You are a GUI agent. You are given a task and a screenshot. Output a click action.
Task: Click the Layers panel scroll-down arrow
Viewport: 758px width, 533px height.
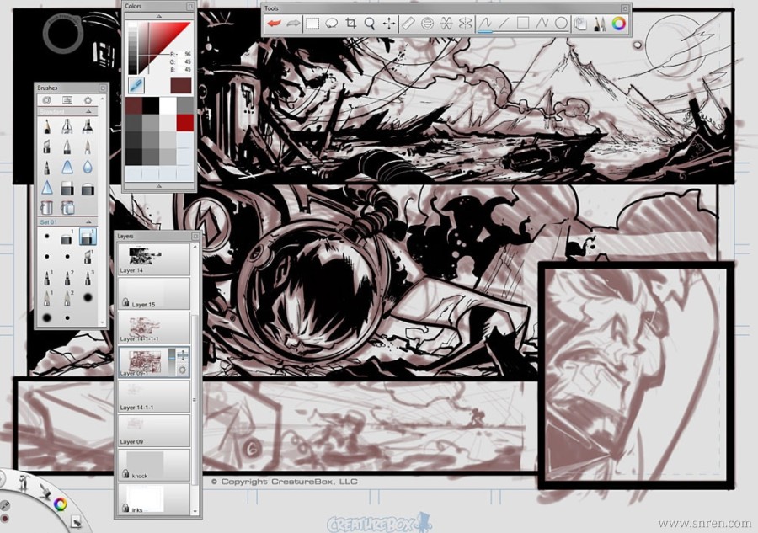195,511
